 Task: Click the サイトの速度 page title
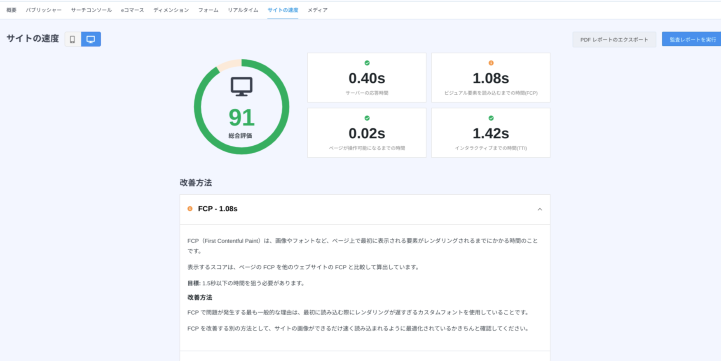coord(33,39)
